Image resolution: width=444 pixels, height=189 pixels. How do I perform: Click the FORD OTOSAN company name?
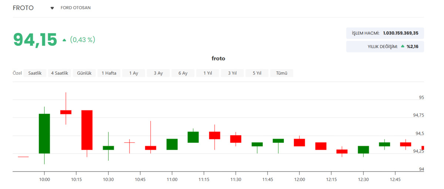pos(75,8)
